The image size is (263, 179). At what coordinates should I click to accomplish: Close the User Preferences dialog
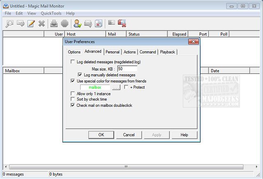(194, 42)
